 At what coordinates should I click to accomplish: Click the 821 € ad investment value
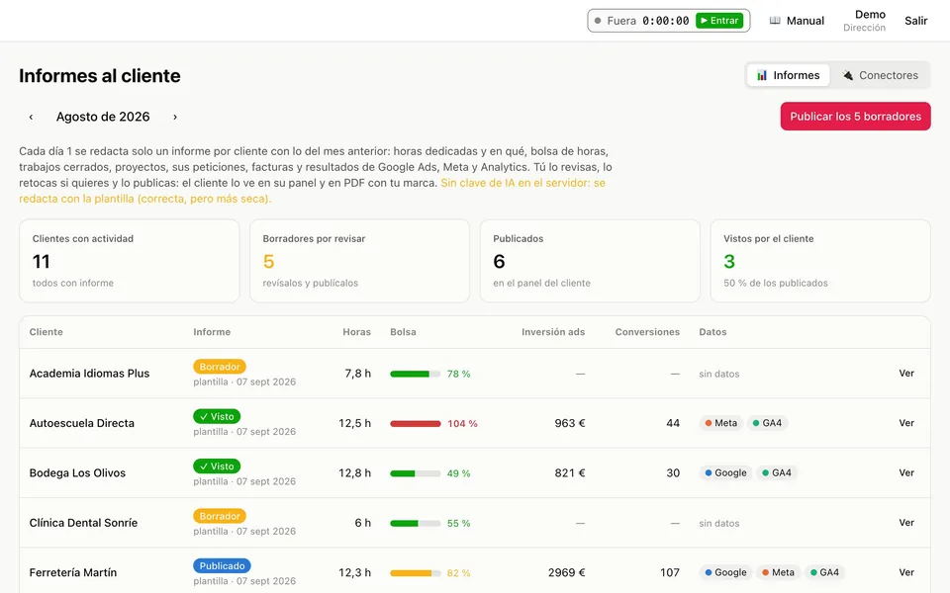click(570, 472)
